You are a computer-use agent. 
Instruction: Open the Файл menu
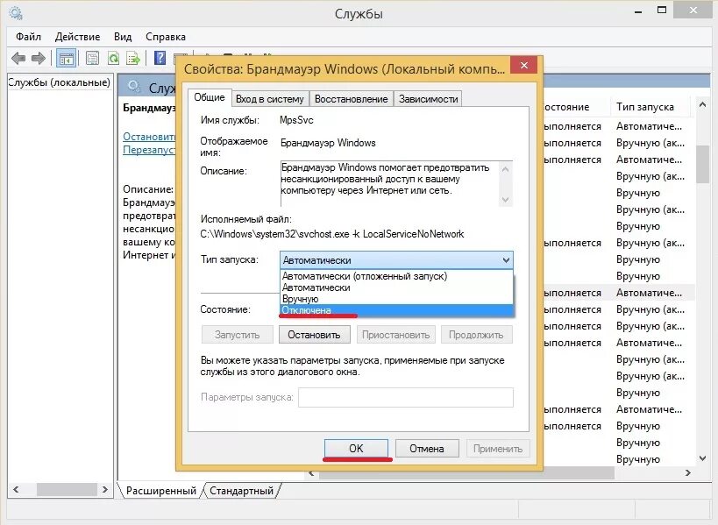pos(28,37)
